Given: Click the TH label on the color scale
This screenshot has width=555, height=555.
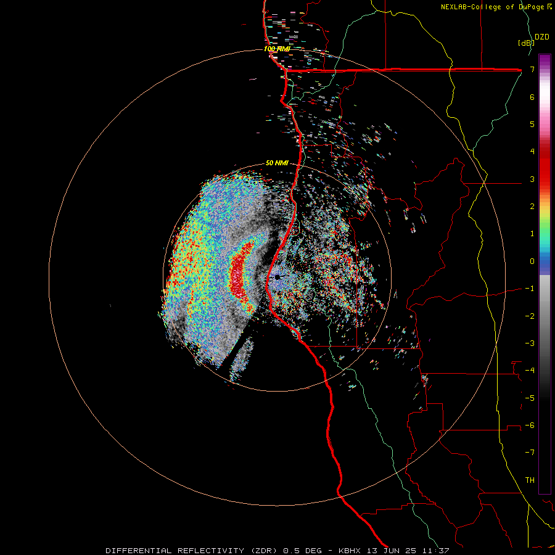Looking at the screenshot, I should 530,480.
